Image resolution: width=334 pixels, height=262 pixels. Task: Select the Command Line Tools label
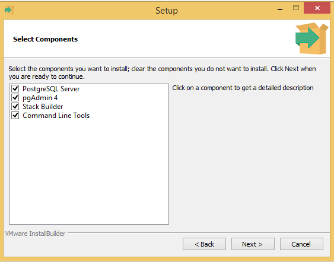56,116
